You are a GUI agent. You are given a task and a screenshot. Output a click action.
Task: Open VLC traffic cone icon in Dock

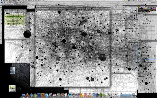(x=89, y=95)
